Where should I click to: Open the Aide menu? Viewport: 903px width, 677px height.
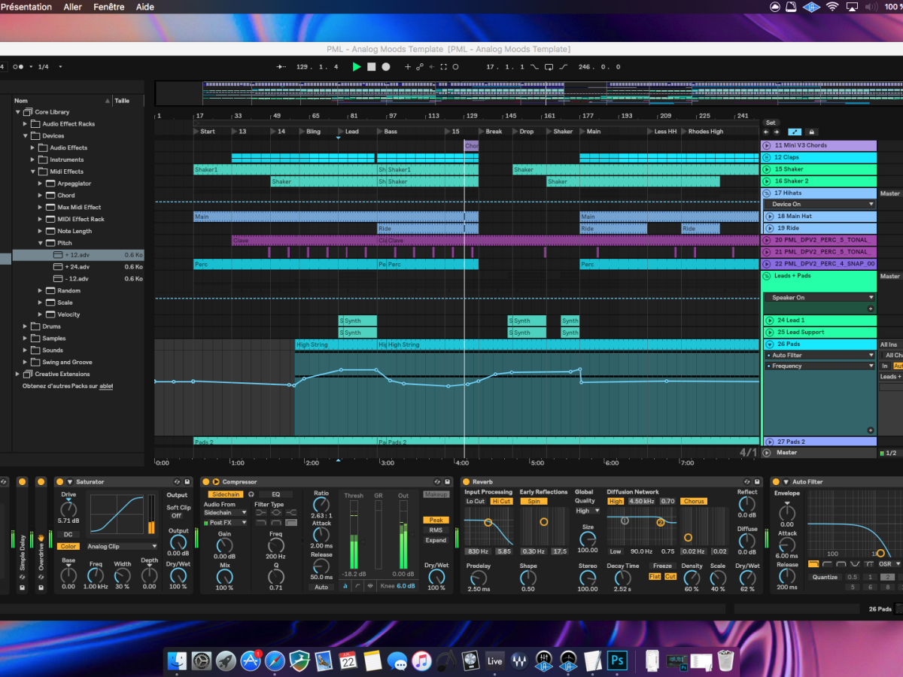pos(145,7)
